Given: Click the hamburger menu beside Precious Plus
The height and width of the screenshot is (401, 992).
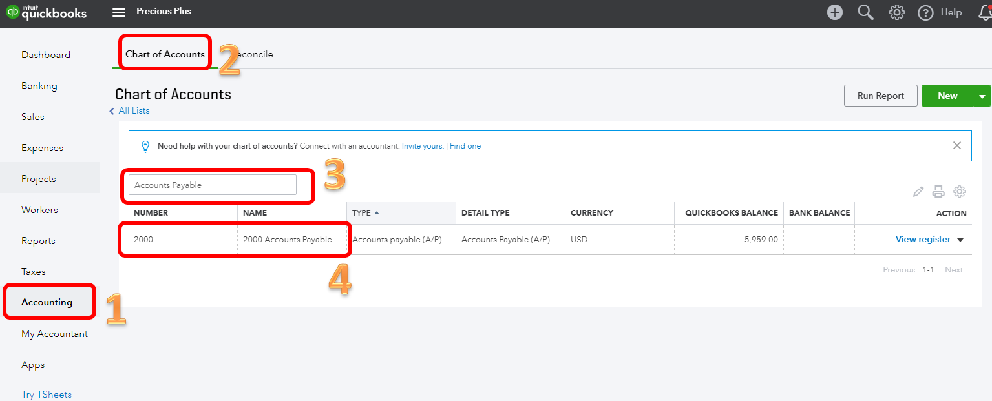Looking at the screenshot, I should click(x=118, y=11).
